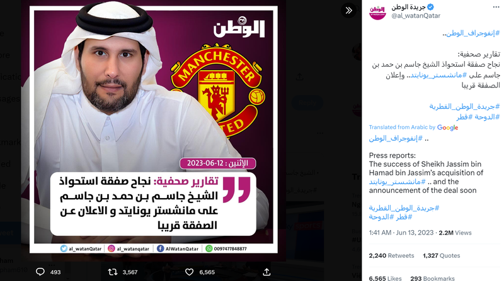Click the reply speech-bubble icon
504x281 pixels.
point(40,272)
